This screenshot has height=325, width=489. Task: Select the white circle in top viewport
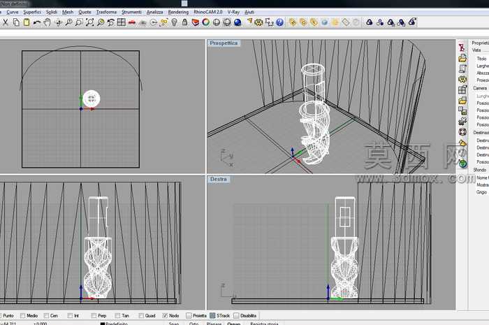tap(92, 99)
